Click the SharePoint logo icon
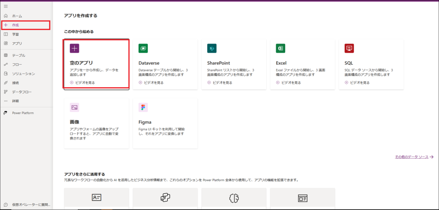The image size is (439, 210). point(212,48)
